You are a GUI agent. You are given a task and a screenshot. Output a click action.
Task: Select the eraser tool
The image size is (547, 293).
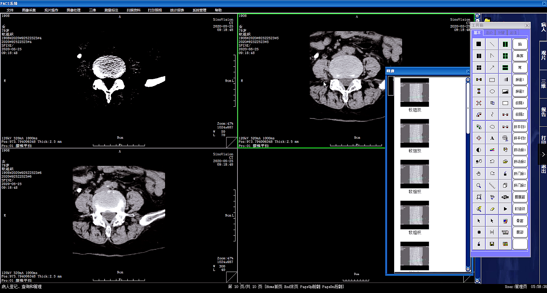492,209
